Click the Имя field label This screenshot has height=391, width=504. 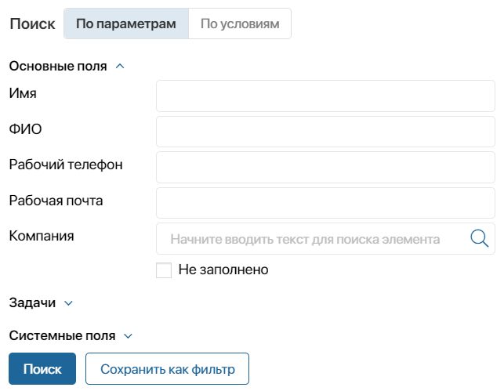tap(23, 93)
